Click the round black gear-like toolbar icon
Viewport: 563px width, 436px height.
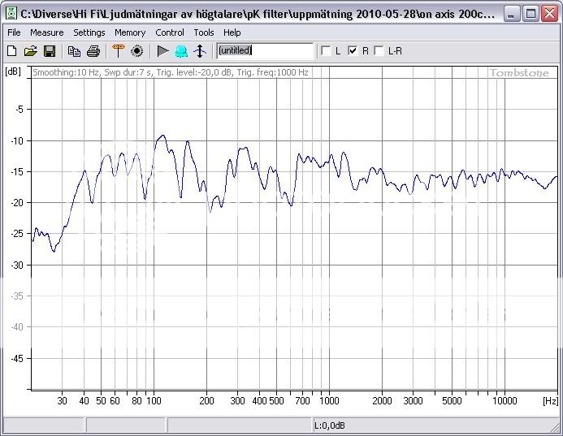click(x=136, y=51)
